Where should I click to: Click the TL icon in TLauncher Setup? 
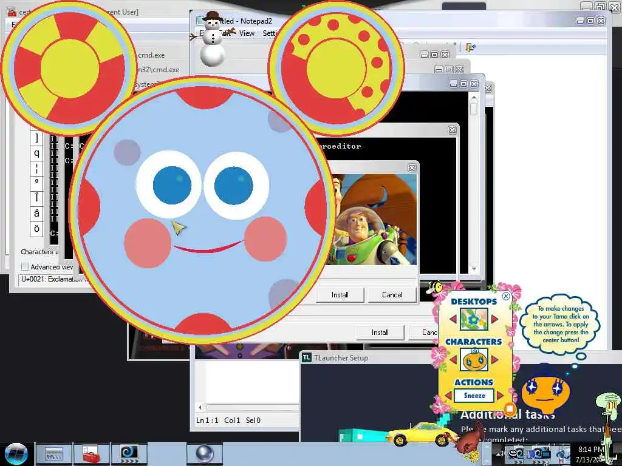pyautogui.click(x=306, y=357)
